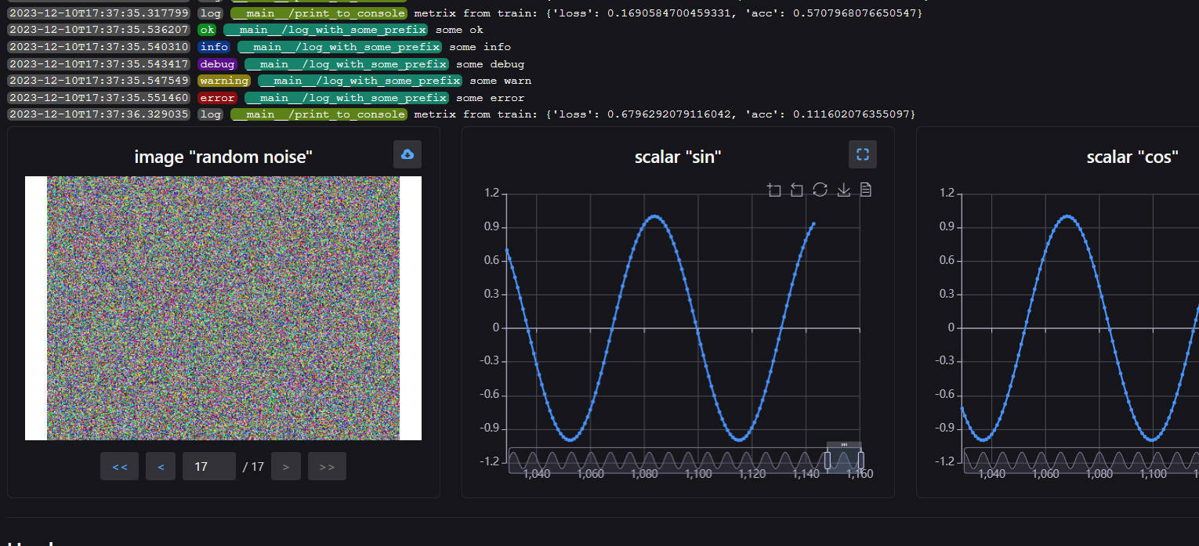This screenshot has width=1199, height=546.
Task: Click the right handle of sin zoom slider
Action: (x=860, y=461)
